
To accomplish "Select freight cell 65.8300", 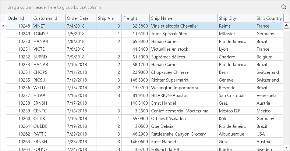I will tap(135, 42).
